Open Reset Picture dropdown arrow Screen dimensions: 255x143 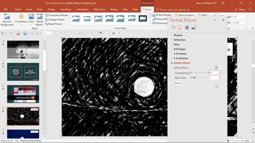(64, 24)
